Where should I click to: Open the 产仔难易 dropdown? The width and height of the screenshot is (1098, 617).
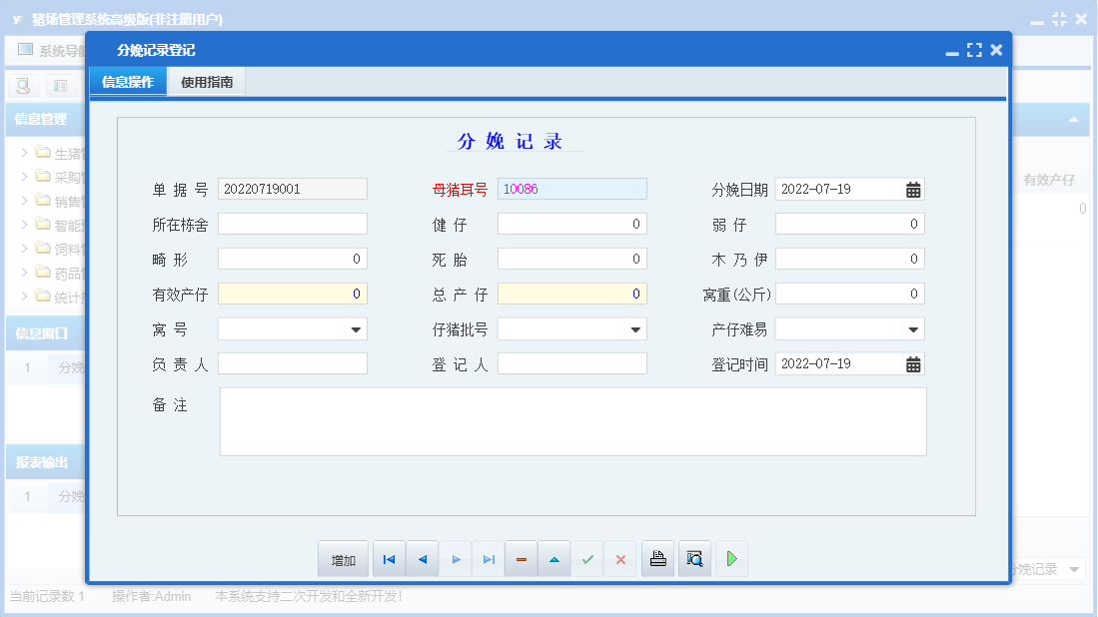pos(912,328)
